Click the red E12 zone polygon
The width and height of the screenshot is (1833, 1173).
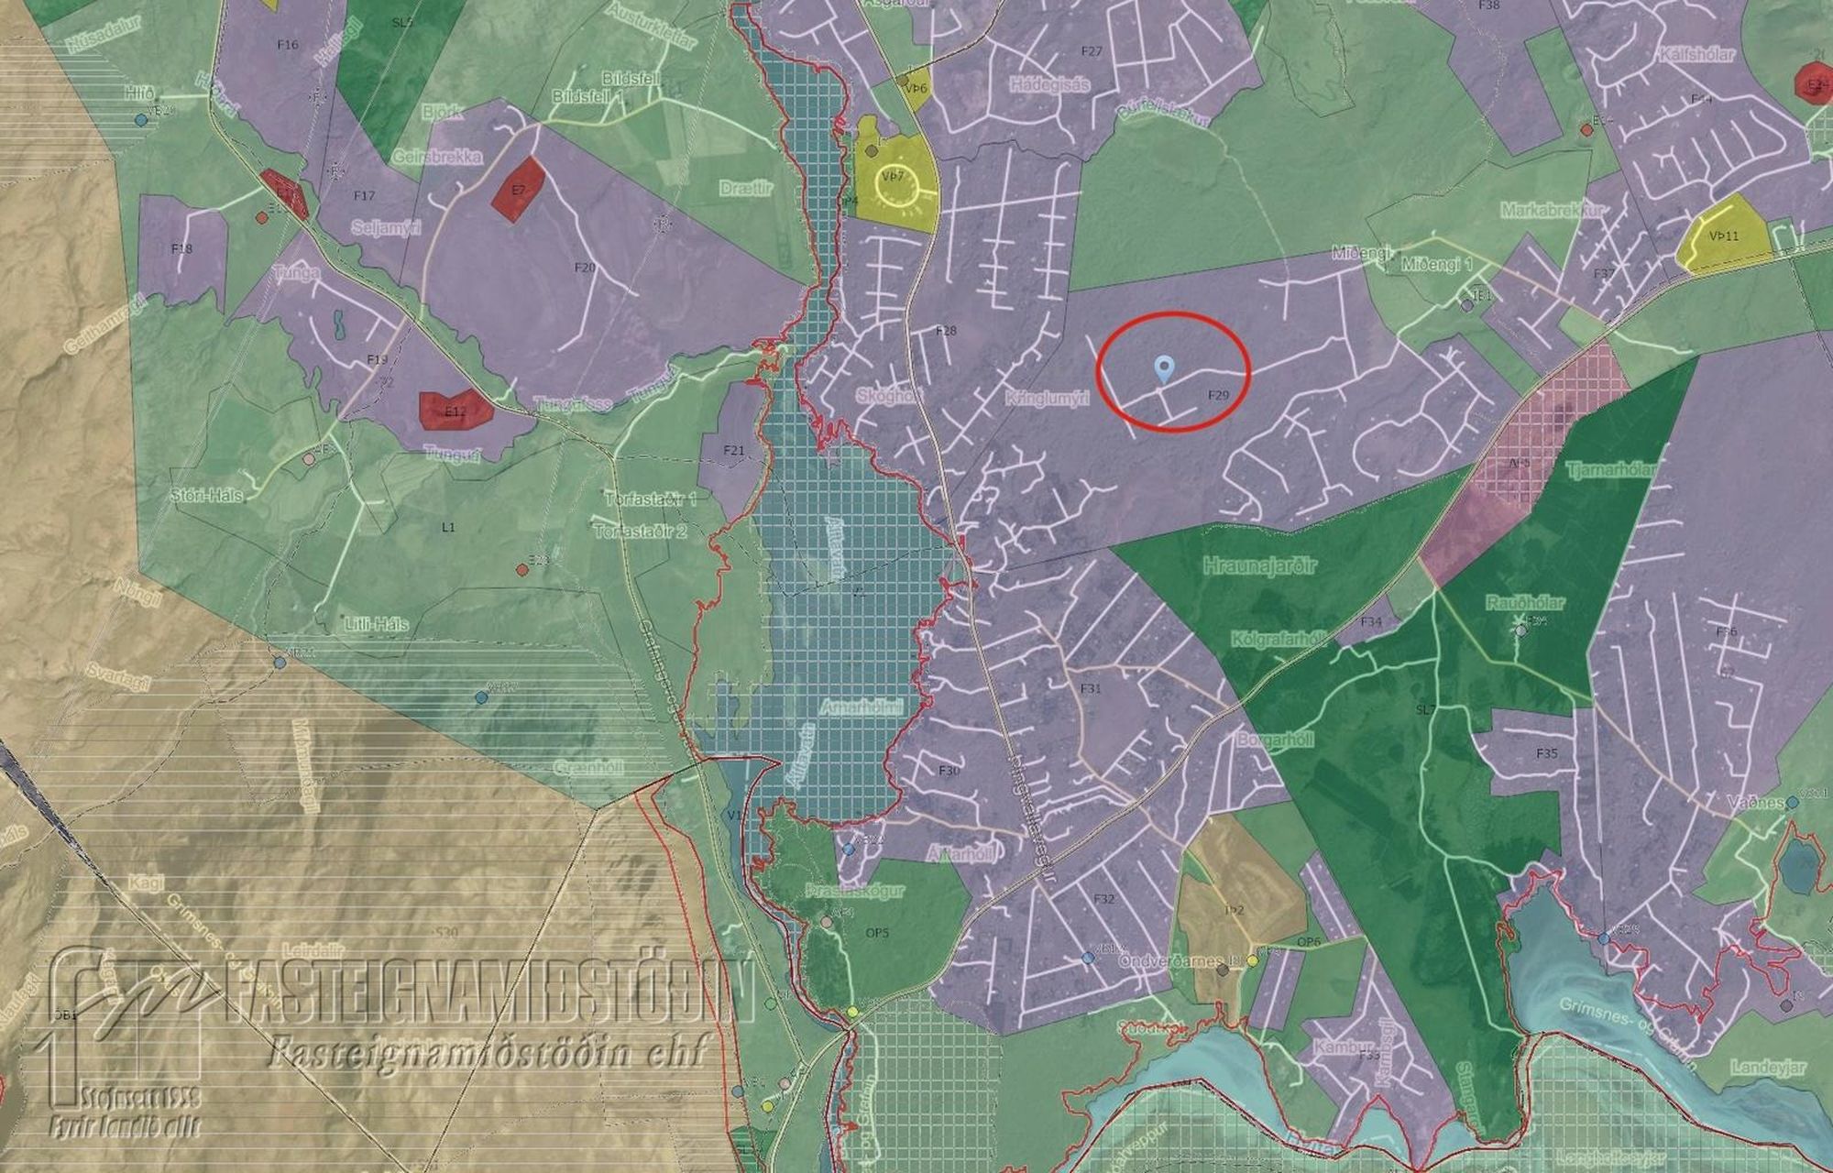pyautogui.click(x=455, y=411)
